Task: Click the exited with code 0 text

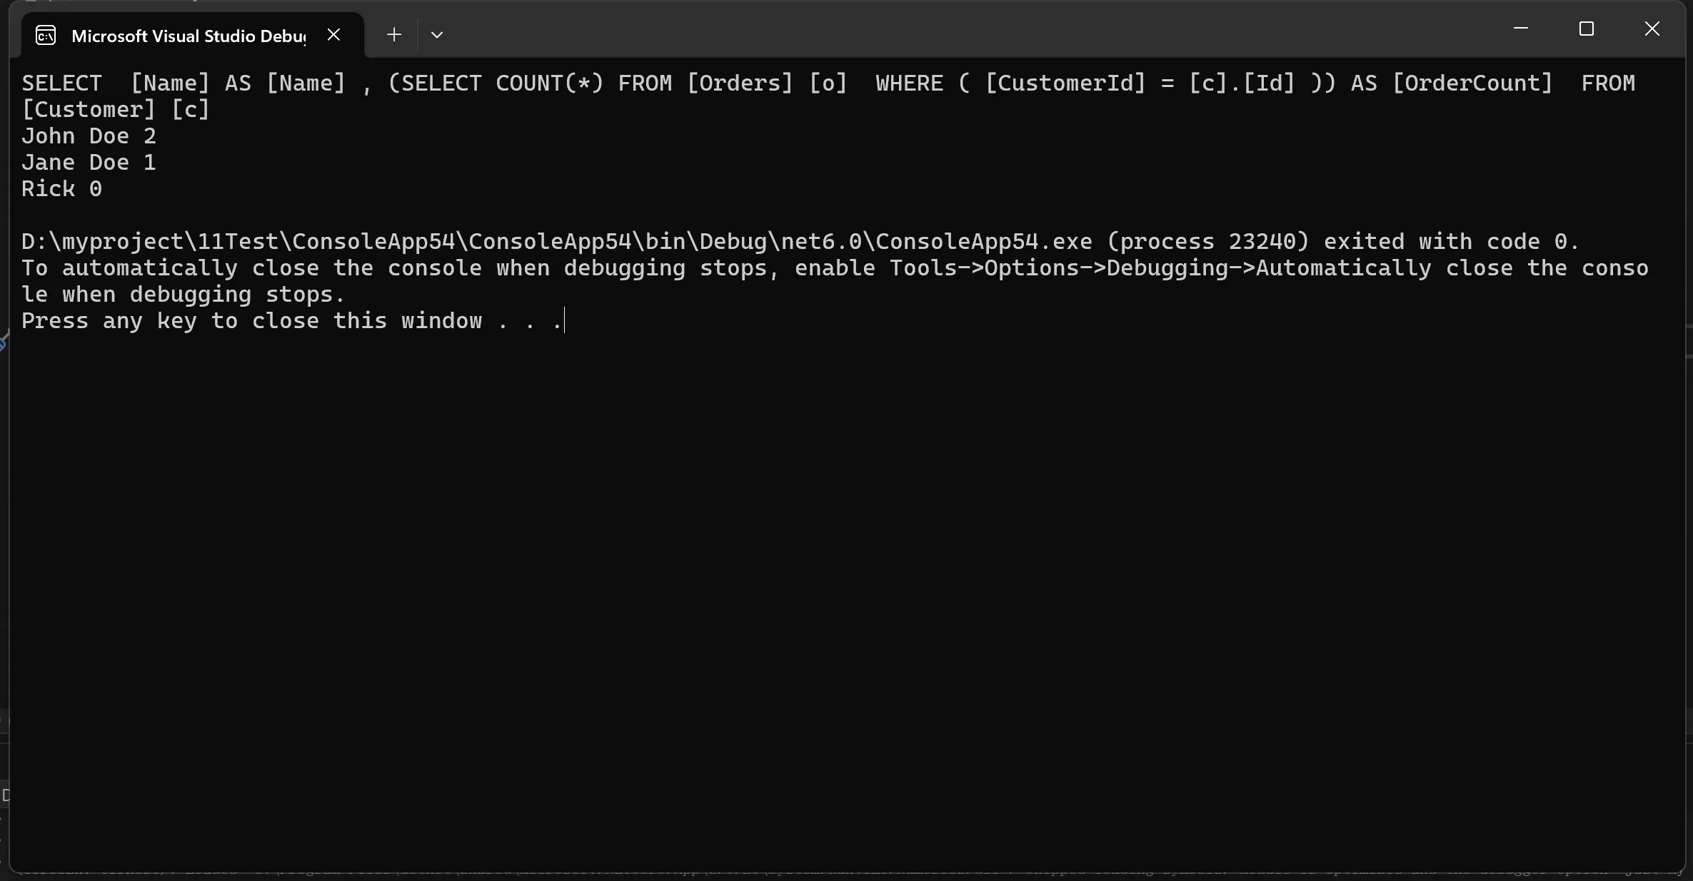Action: click(1451, 241)
